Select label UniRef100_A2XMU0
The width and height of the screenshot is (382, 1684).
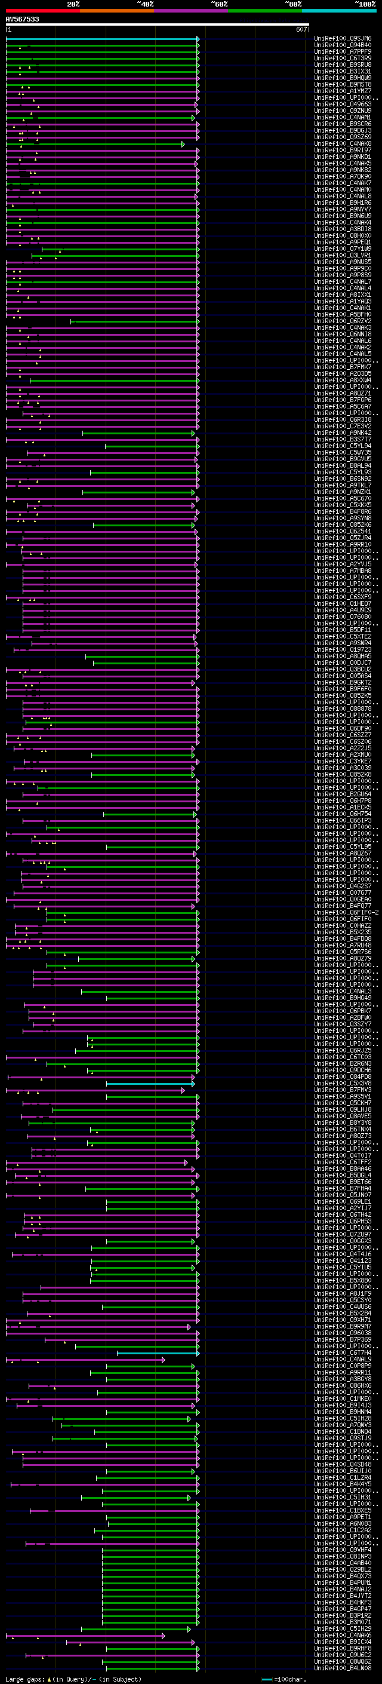coord(343,754)
